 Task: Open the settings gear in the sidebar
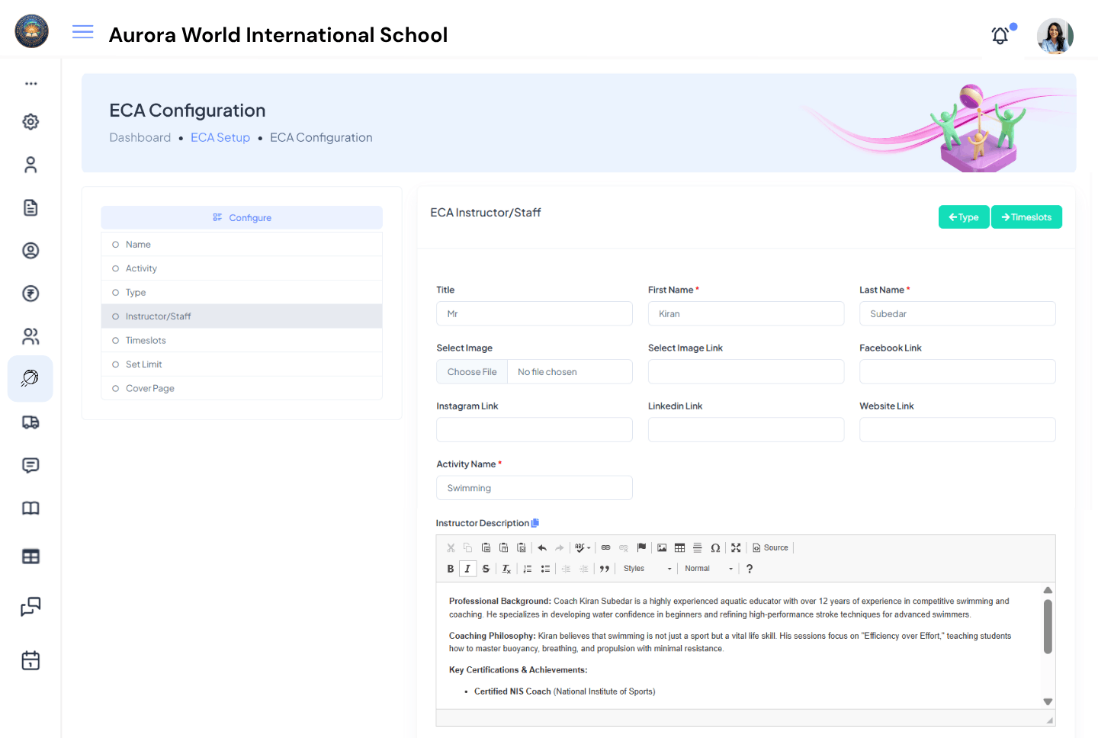(30, 121)
